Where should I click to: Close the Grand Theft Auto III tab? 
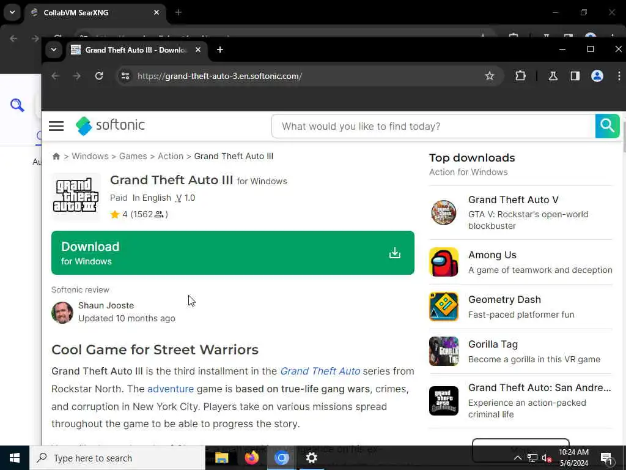click(x=198, y=50)
